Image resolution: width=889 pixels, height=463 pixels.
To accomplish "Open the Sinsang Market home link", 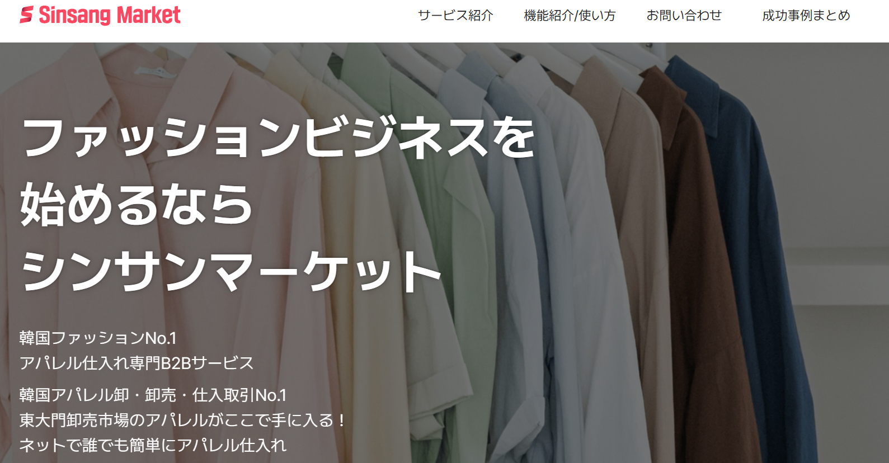I will click(x=100, y=15).
